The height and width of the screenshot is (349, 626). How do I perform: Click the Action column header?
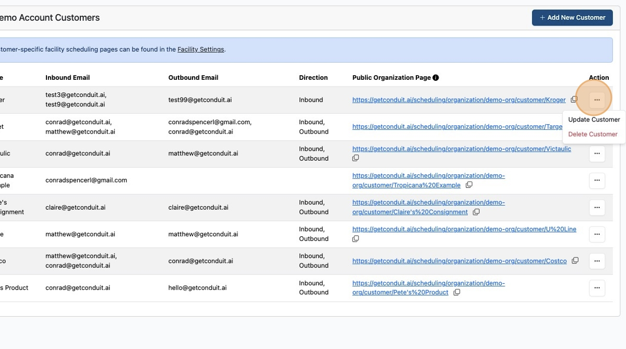pyautogui.click(x=599, y=78)
